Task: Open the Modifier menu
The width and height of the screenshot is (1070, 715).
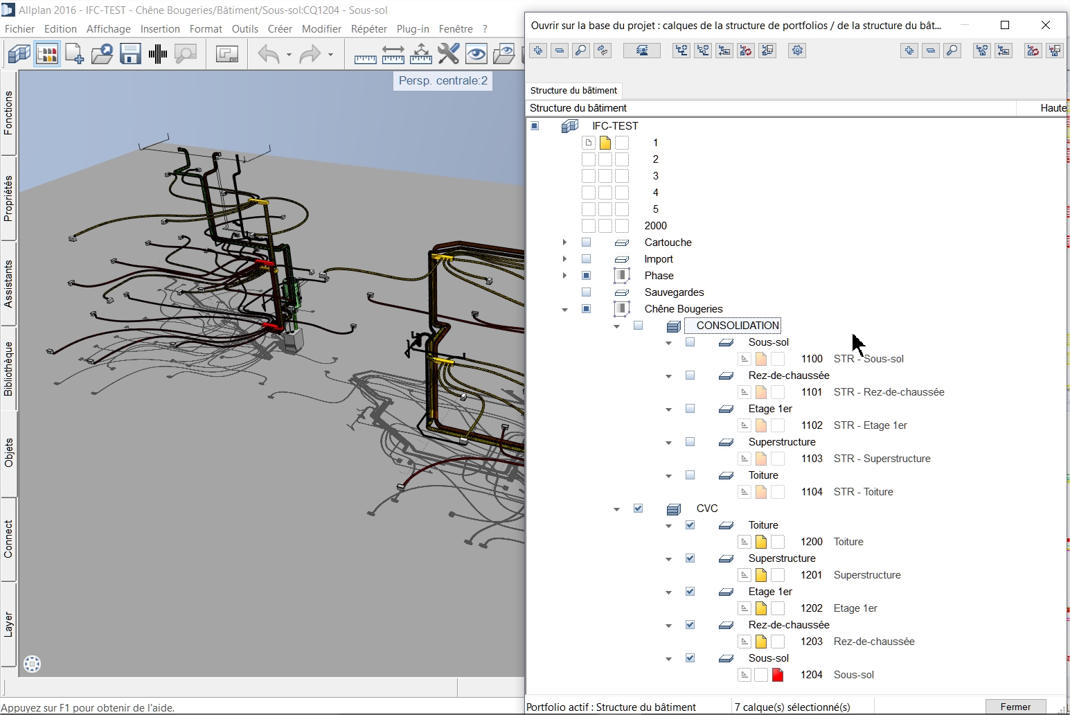Action: (x=321, y=29)
